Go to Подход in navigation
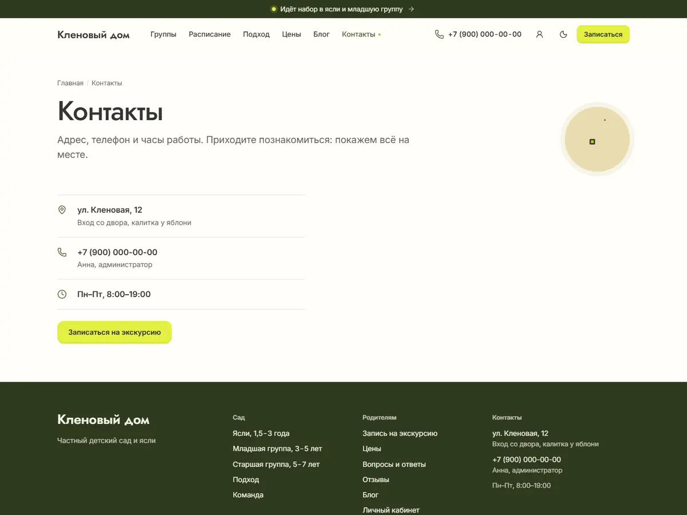The height and width of the screenshot is (515, 687). (x=256, y=34)
